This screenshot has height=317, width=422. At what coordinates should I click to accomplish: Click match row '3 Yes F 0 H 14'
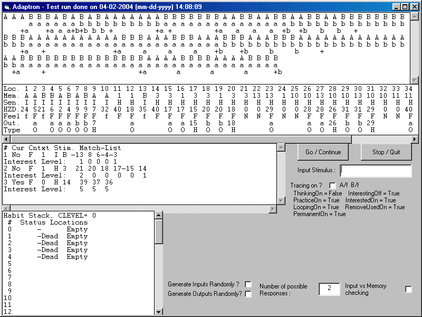59,182
